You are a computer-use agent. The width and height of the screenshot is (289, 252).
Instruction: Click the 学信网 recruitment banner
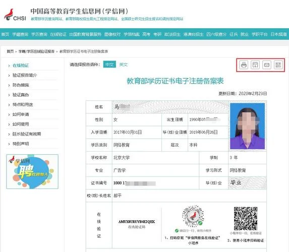32,171
